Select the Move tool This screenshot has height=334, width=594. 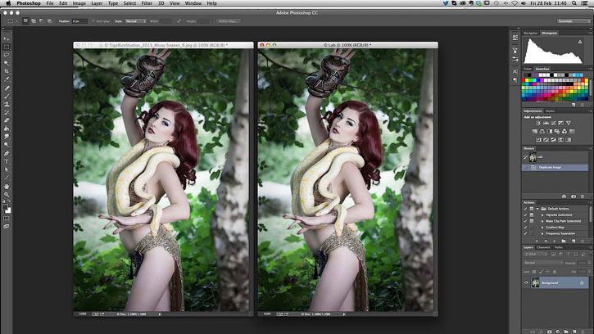tap(7, 39)
